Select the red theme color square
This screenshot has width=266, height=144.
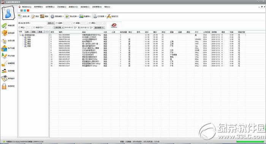click(x=28, y=11)
